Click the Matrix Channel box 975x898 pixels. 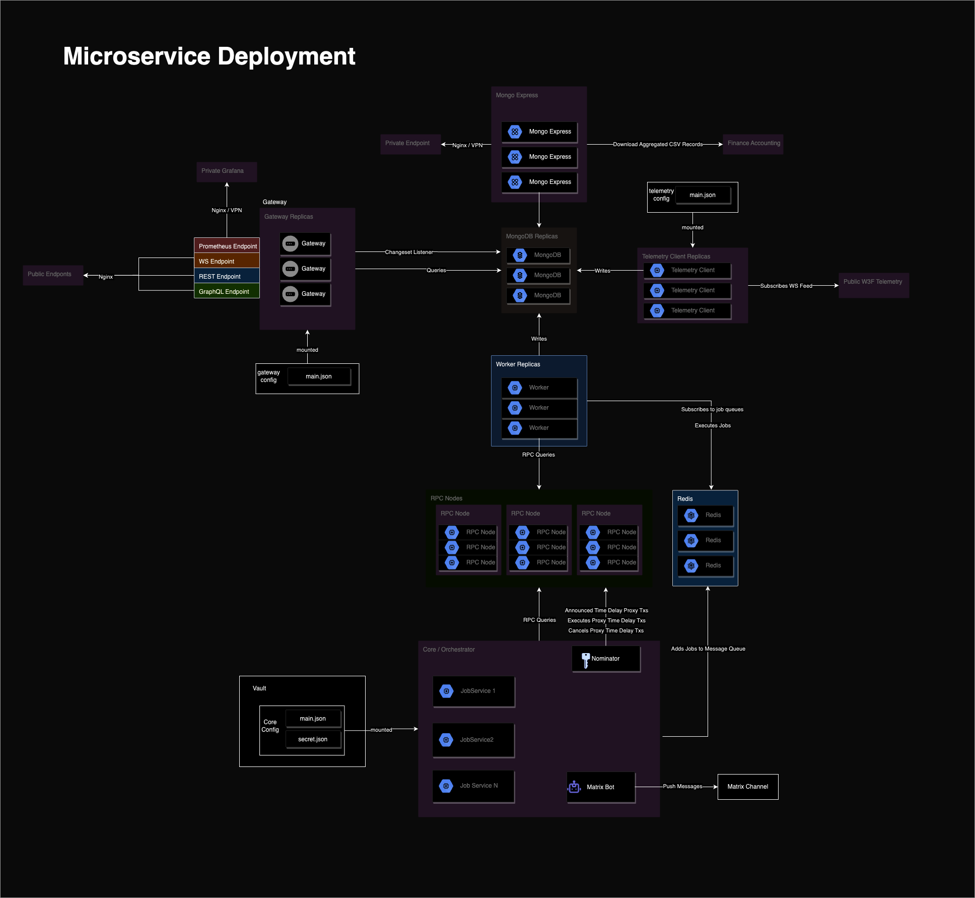[x=747, y=787]
